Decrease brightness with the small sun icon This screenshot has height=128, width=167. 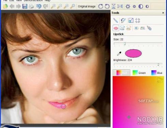coord(134,6)
